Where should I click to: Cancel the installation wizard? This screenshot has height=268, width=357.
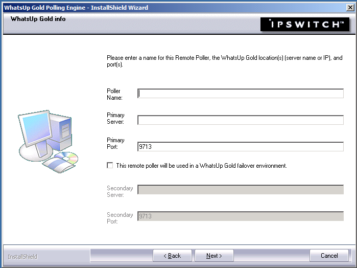pos(329,256)
